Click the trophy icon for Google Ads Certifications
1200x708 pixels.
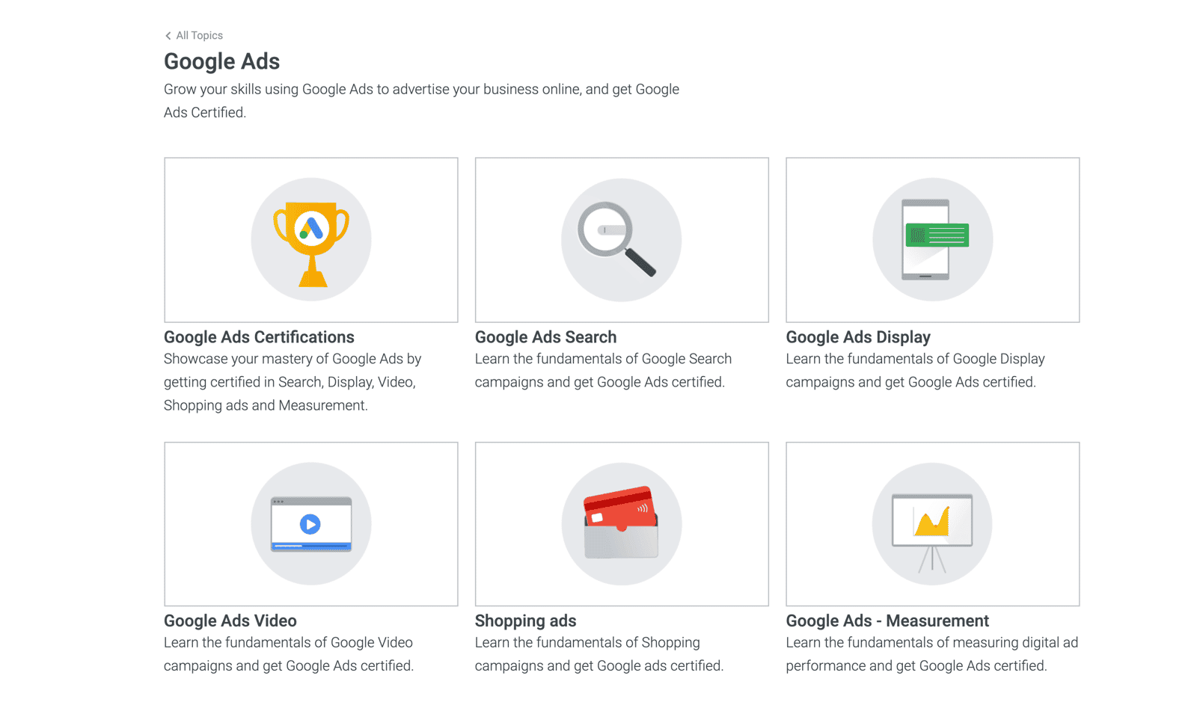point(310,239)
